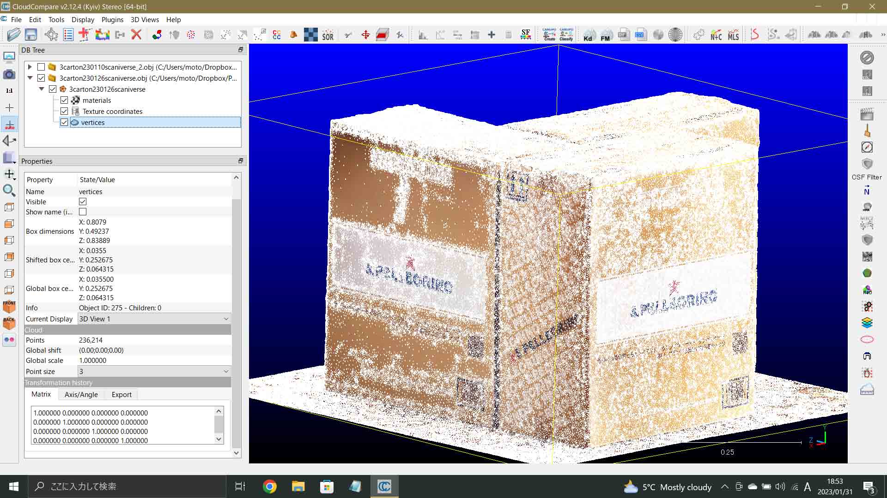The width and height of the screenshot is (887, 498).
Task: Open the Plugins menu
Action: pyautogui.click(x=112, y=19)
